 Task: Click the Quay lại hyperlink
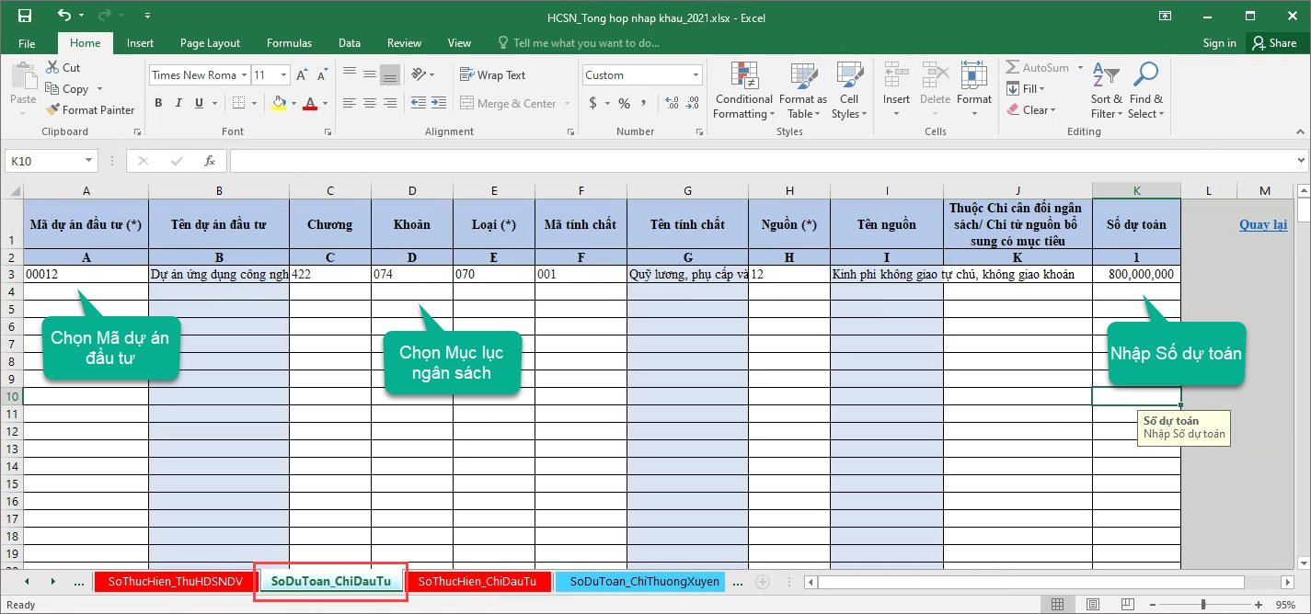(x=1262, y=224)
